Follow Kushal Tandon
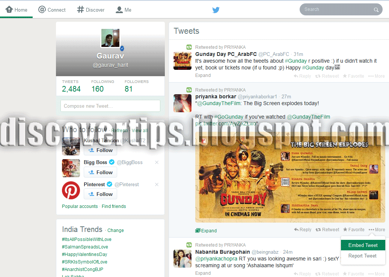The height and width of the screenshot is (277, 389). click(100, 150)
